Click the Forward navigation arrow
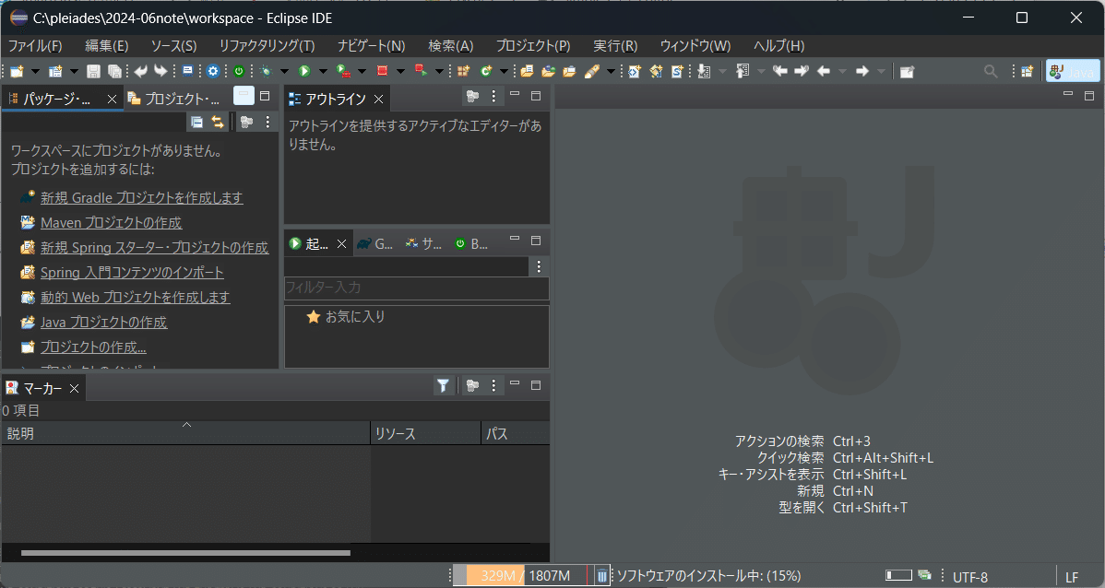 pos(861,71)
